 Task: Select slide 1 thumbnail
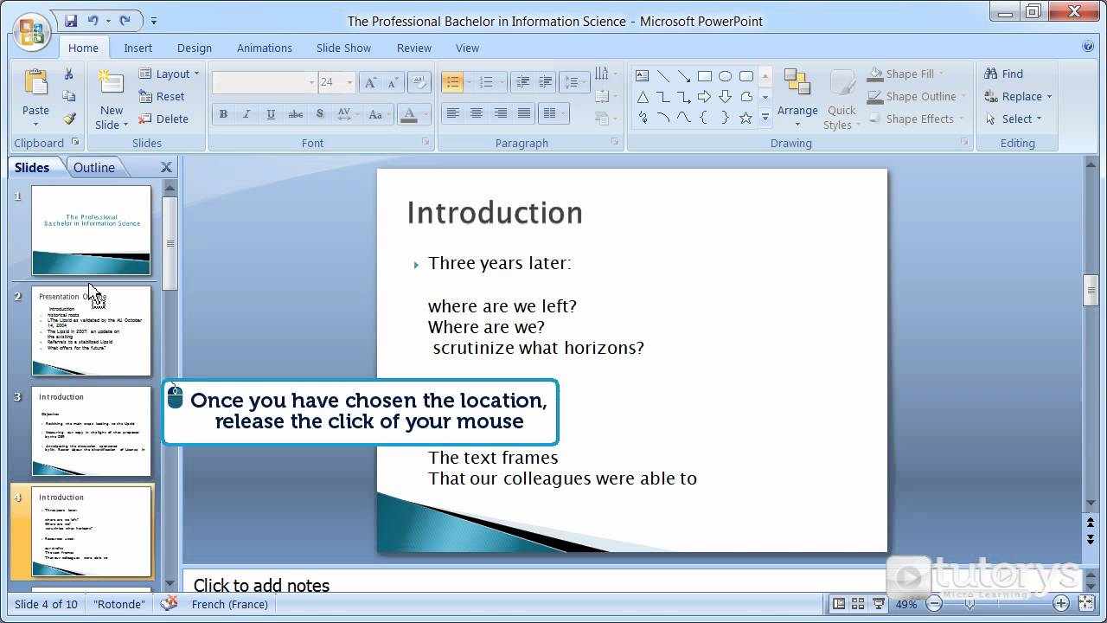[92, 231]
